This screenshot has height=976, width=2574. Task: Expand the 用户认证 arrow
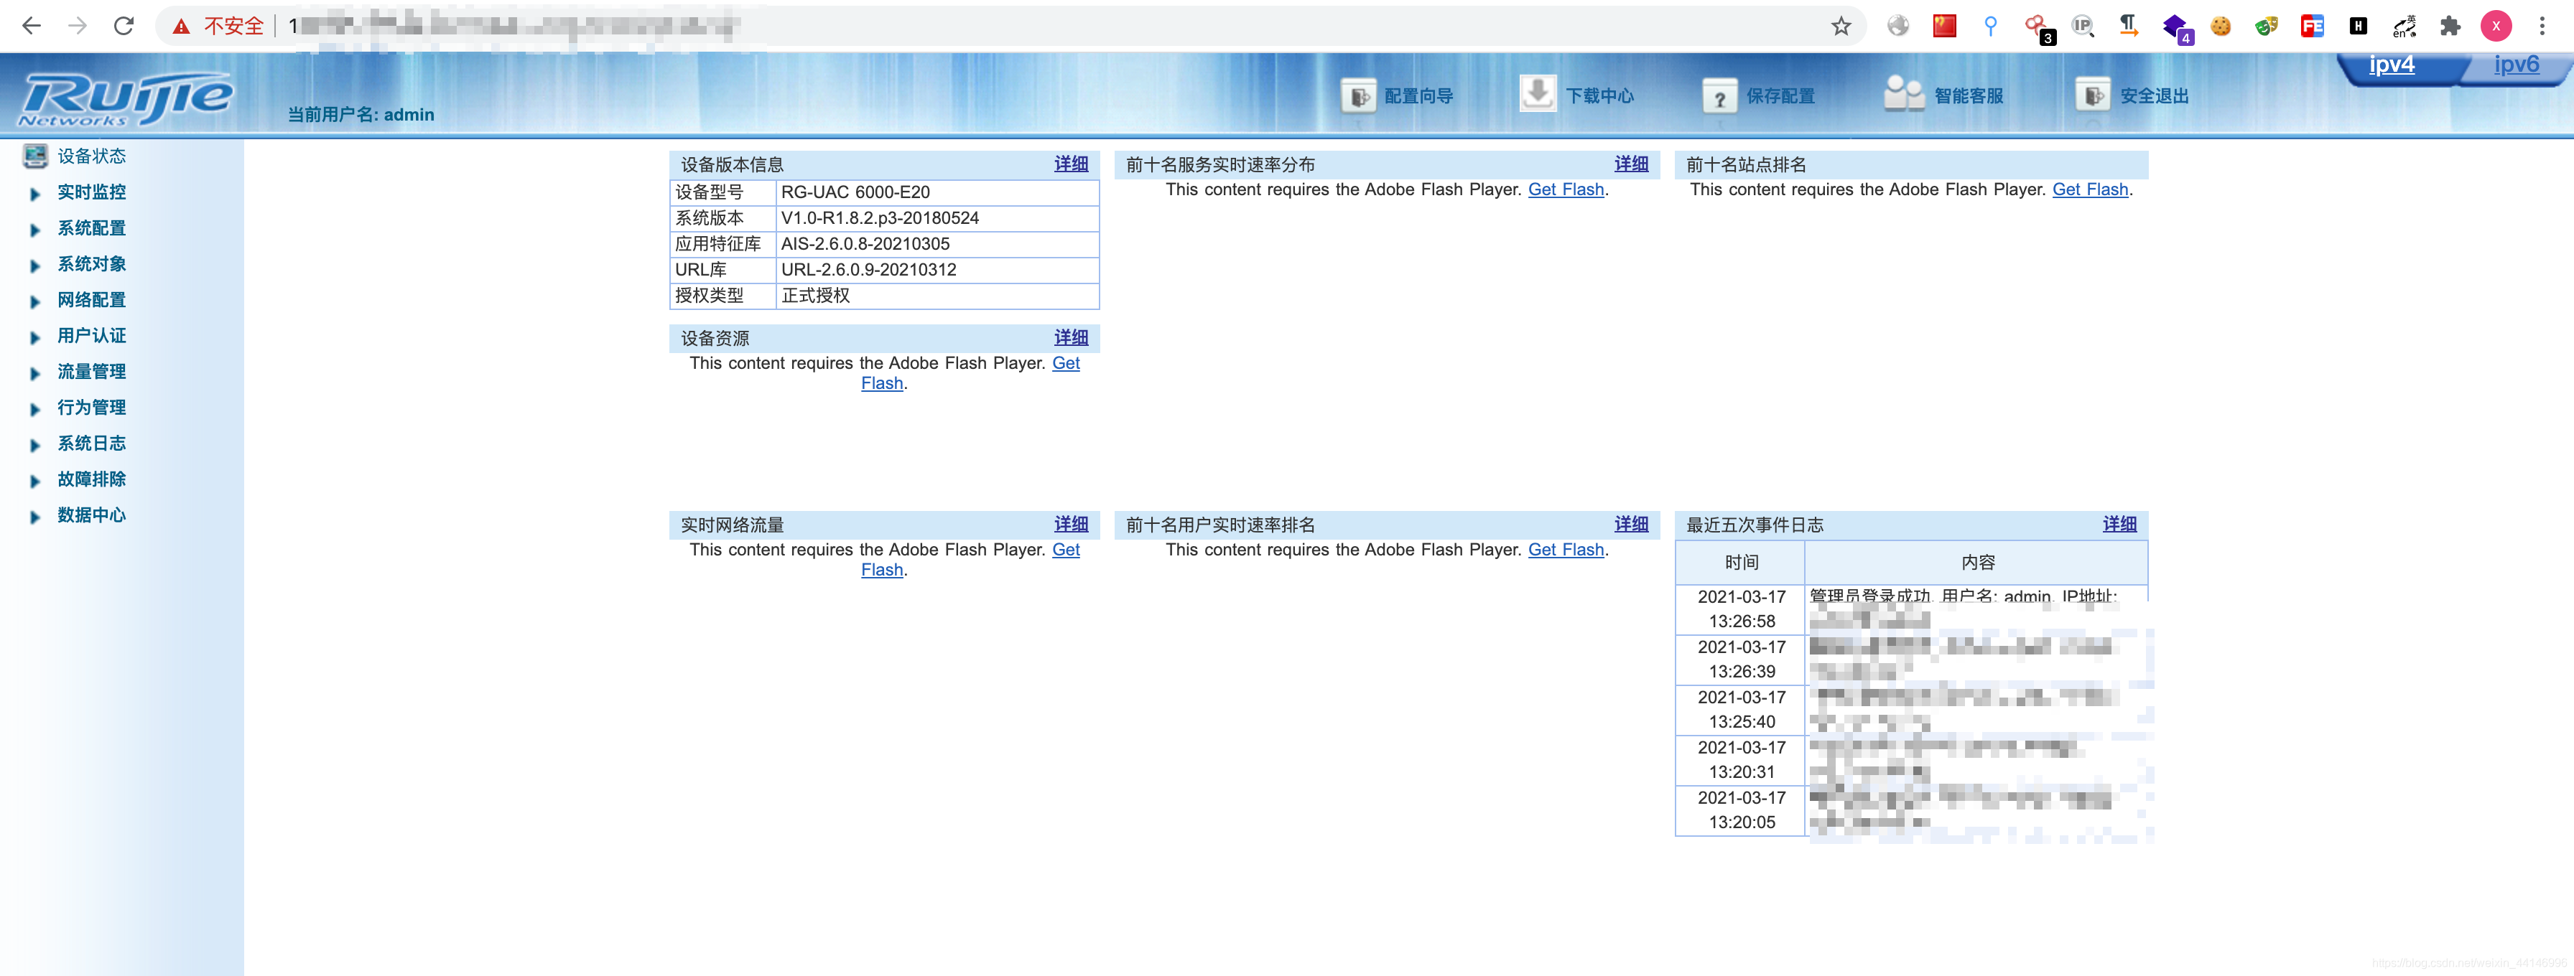tap(35, 337)
